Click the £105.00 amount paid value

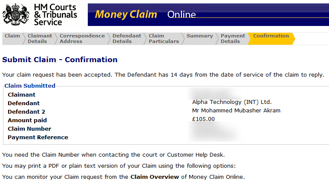pos(203,119)
